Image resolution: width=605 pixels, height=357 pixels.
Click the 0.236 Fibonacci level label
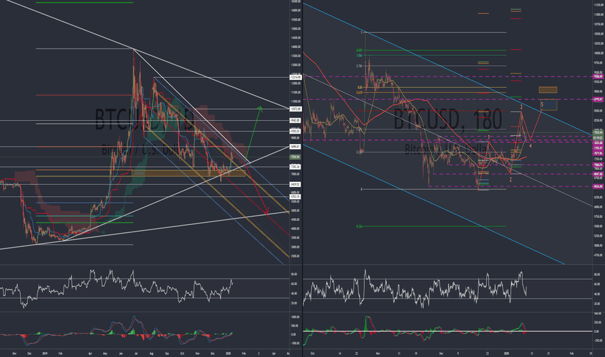pyautogui.click(x=359, y=152)
